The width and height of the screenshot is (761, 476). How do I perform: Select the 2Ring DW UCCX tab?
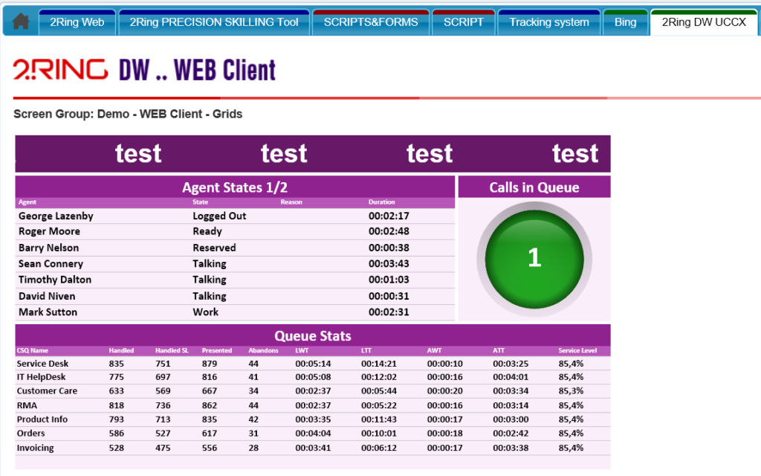tap(704, 22)
